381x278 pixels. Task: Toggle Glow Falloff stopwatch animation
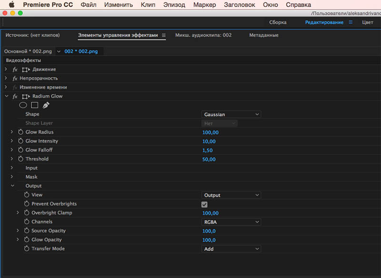point(20,150)
